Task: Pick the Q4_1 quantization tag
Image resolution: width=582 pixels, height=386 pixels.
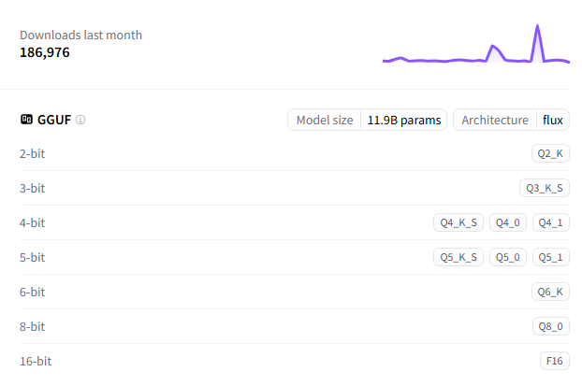Action: point(551,222)
